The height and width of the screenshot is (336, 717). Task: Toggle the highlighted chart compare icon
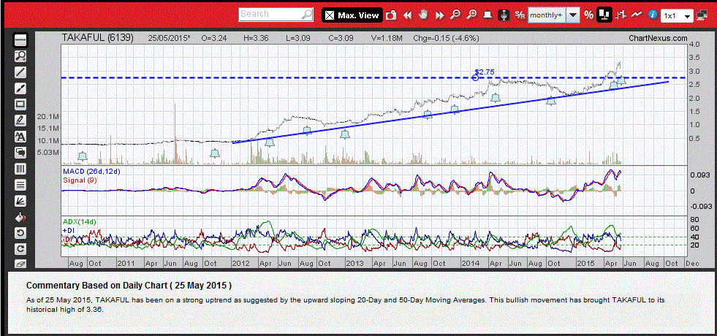(604, 15)
